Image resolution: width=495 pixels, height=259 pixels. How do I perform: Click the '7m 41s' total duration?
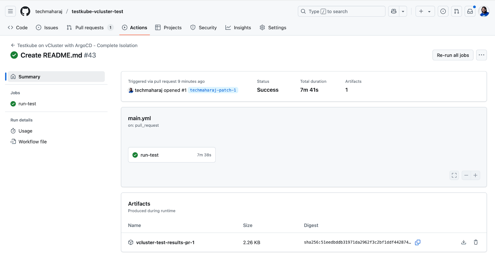pos(309,90)
